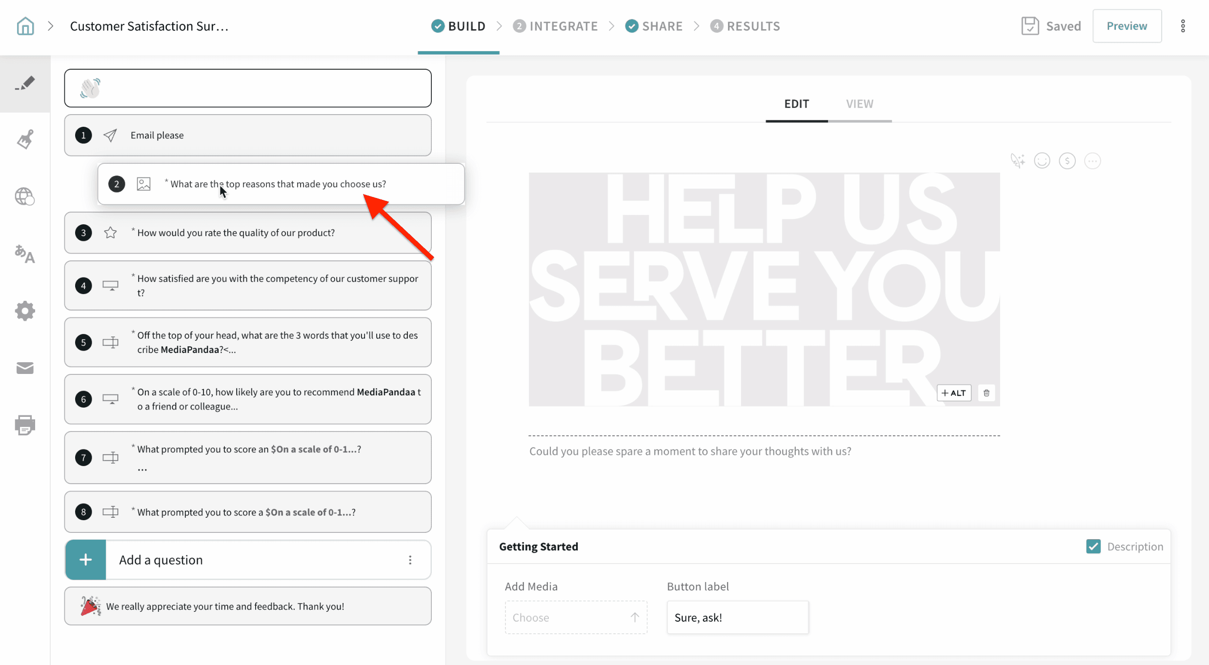Click the Button label input field
Viewport: 1209px width, 665px height.
737,617
